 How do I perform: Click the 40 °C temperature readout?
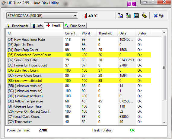(x=93, y=16)
